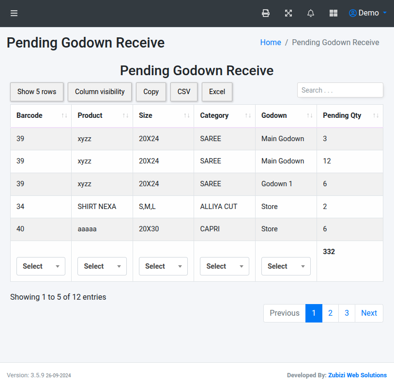
Task: Open the Godown filter Select dropdown
Action: (286, 266)
